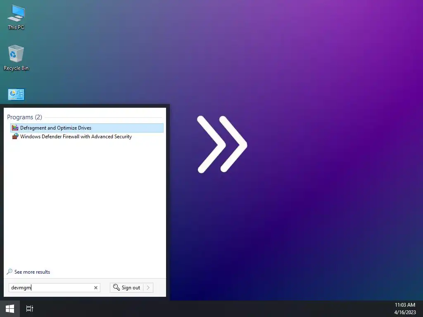Image resolution: width=423 pixels, height=317 pixels.
Task: Select Defragment and Optimize Drives result
Action: point(87,128)
